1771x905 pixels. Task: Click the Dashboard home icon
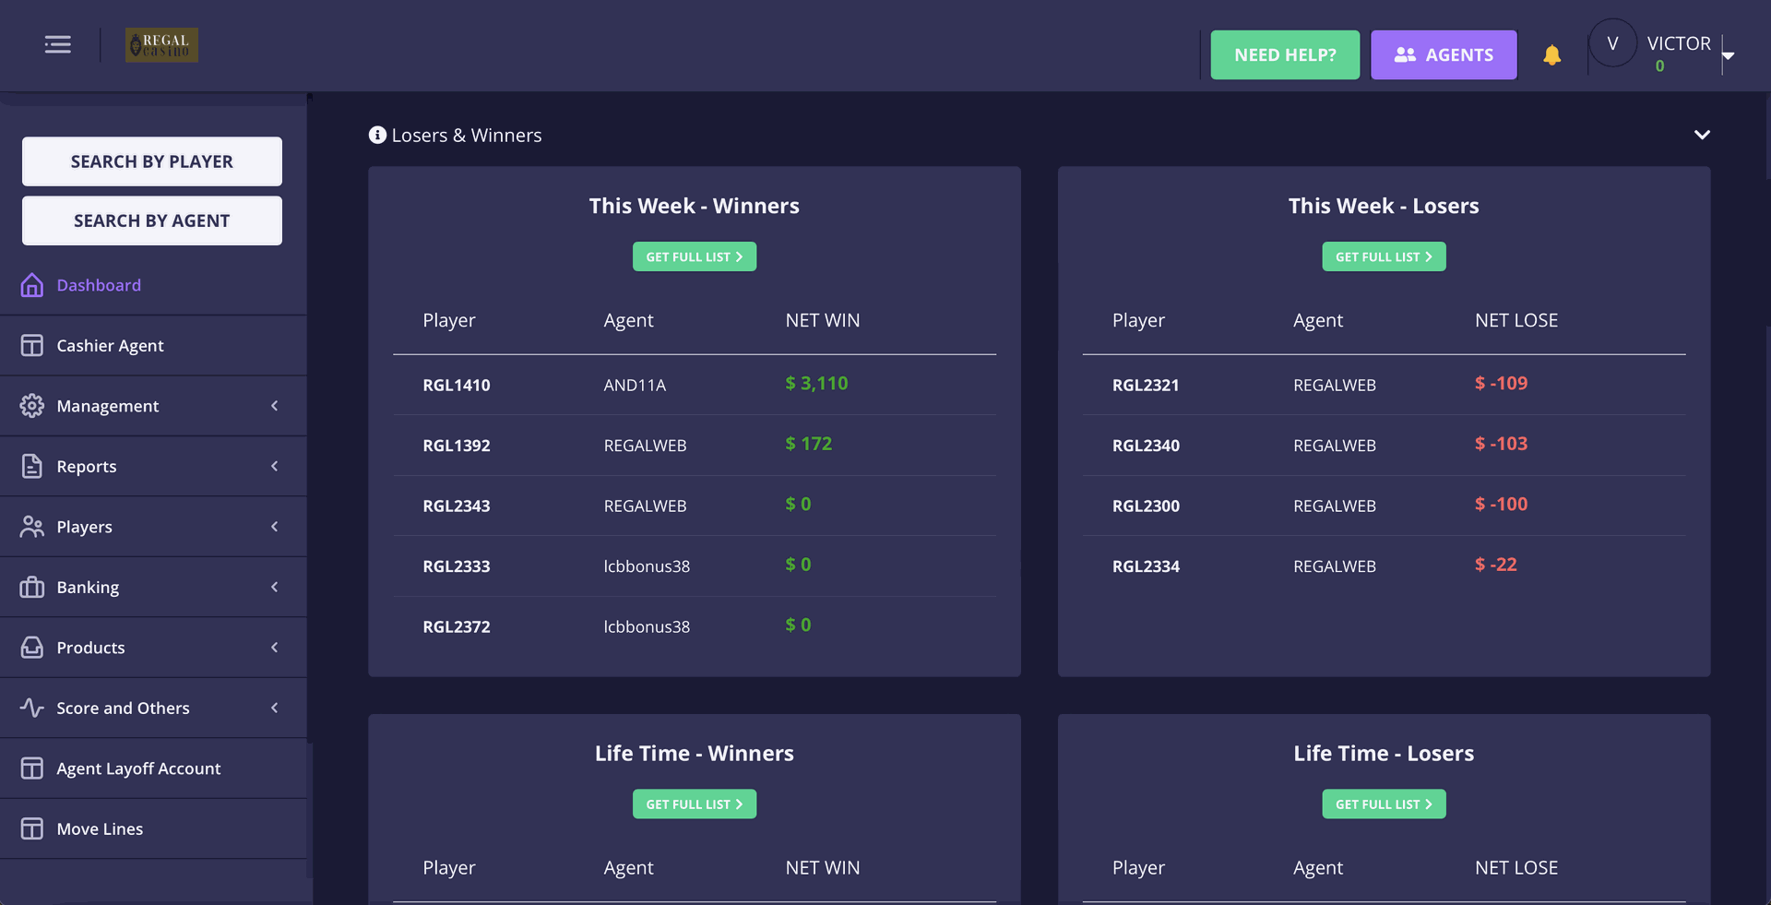(32, 285)
